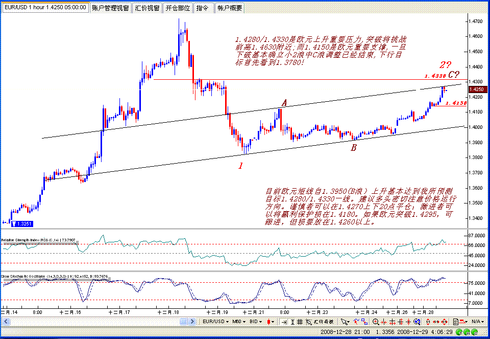Screen dimensions: 490x339
Task: Click the status bar time 2008-12-29 4:06:29
Action: (x=425, y=332)
